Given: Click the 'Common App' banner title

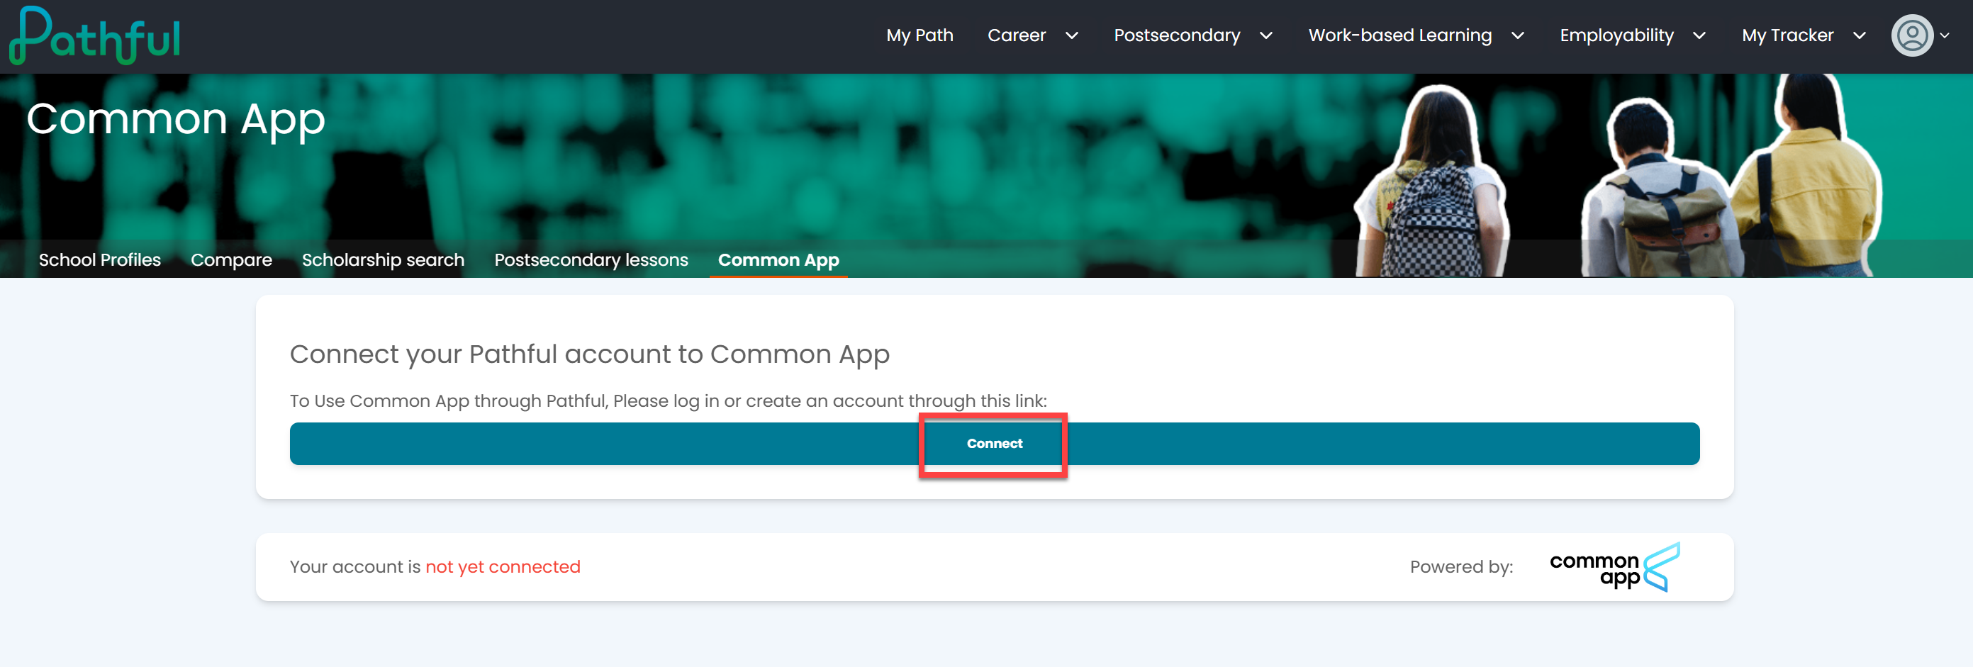Looking at the screenshot, I should (x=175, y=120).
